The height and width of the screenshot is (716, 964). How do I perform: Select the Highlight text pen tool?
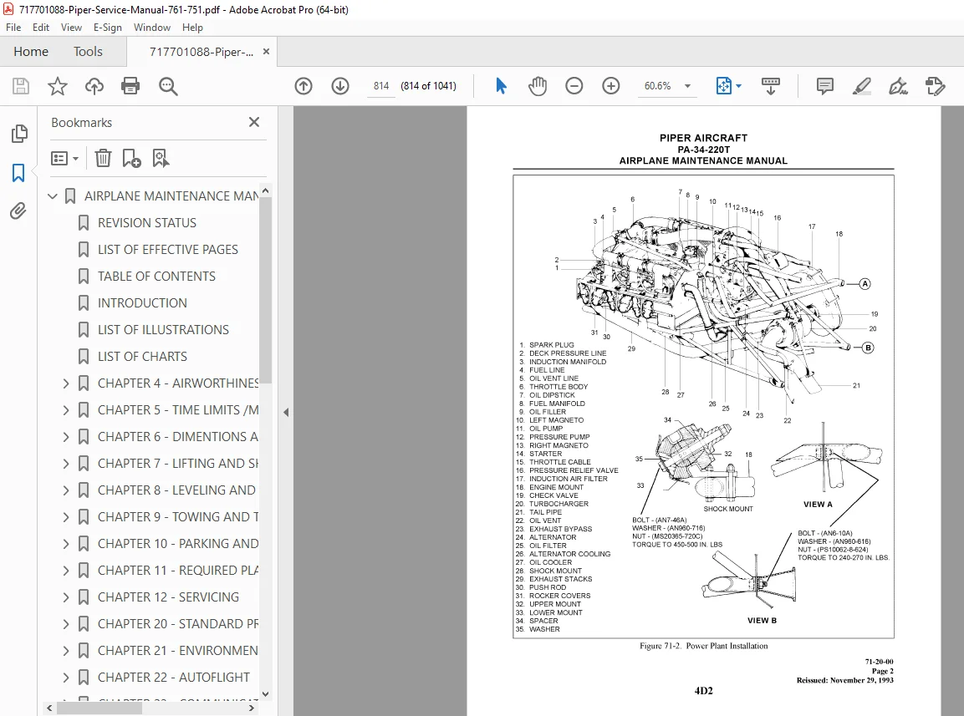pyautogui.click(x=862, y=86)
